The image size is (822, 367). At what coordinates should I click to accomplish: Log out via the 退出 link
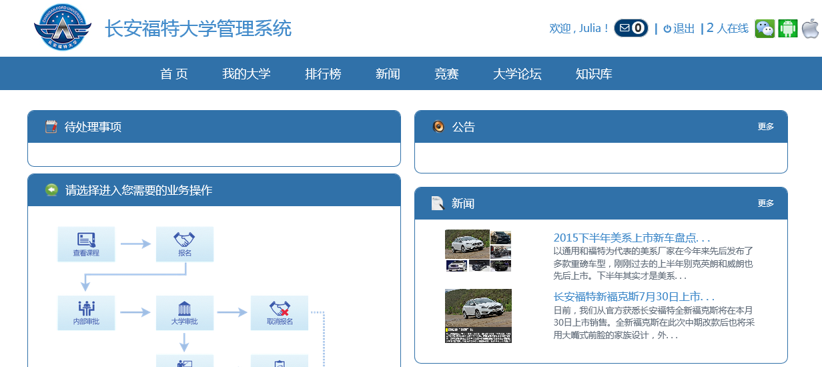[679, 29]
